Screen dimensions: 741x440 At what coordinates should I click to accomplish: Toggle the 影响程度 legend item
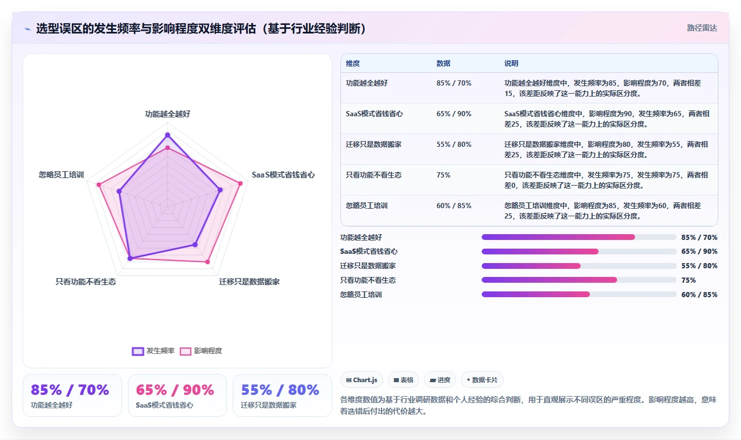201,351
